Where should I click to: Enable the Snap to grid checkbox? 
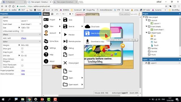click(22, 52)
